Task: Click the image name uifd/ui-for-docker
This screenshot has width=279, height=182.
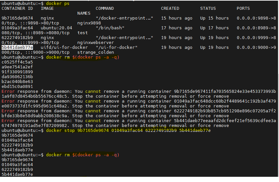Action: (64, 47)
